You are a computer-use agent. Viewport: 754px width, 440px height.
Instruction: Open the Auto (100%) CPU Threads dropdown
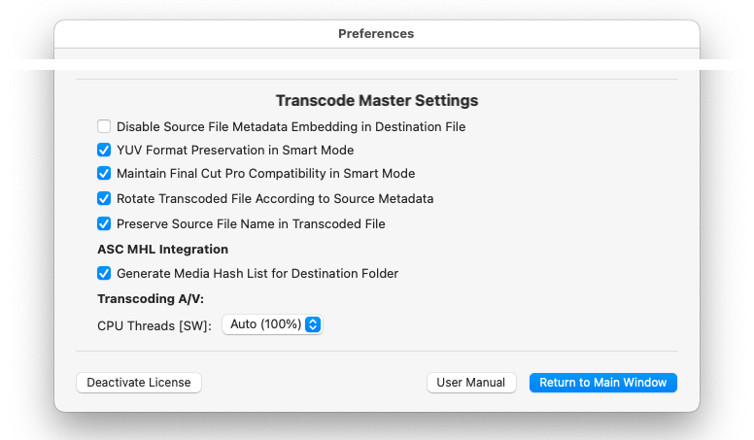click(272, 324)
